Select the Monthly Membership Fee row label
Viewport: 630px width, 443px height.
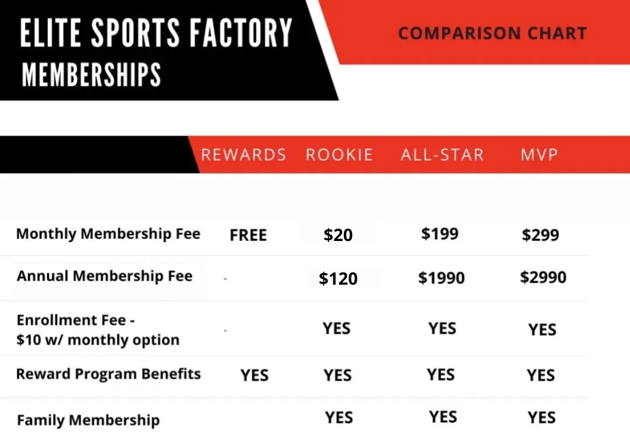(x=108, y=234)
